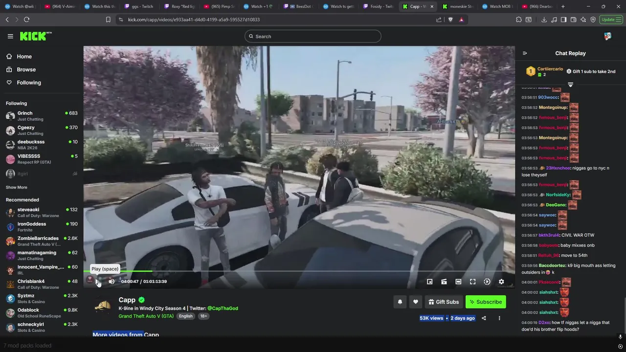This screenshot has height=352, width=626.
Task: Mute the video volume
Action: 112,281
